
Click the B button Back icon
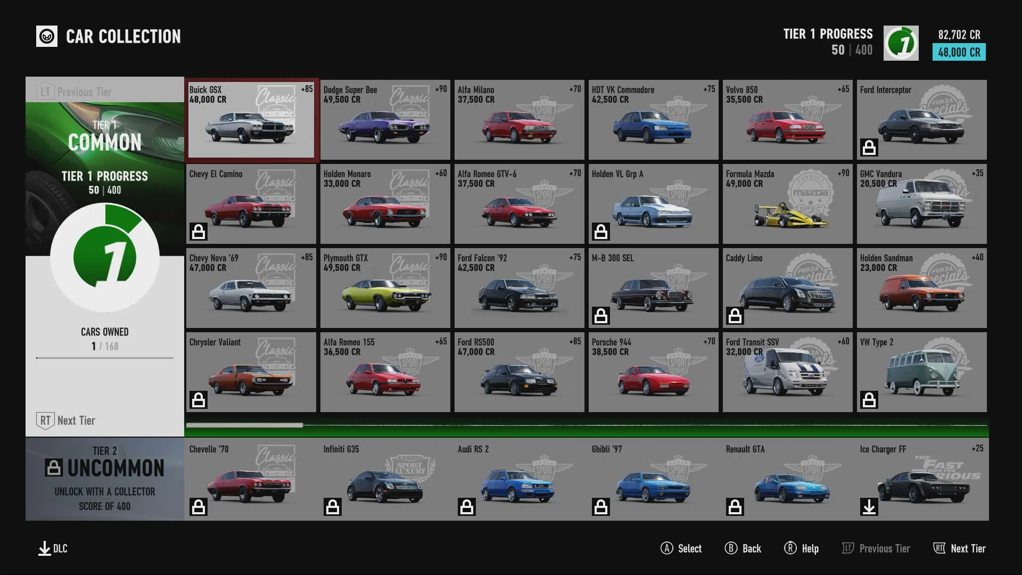click(731, 548)
